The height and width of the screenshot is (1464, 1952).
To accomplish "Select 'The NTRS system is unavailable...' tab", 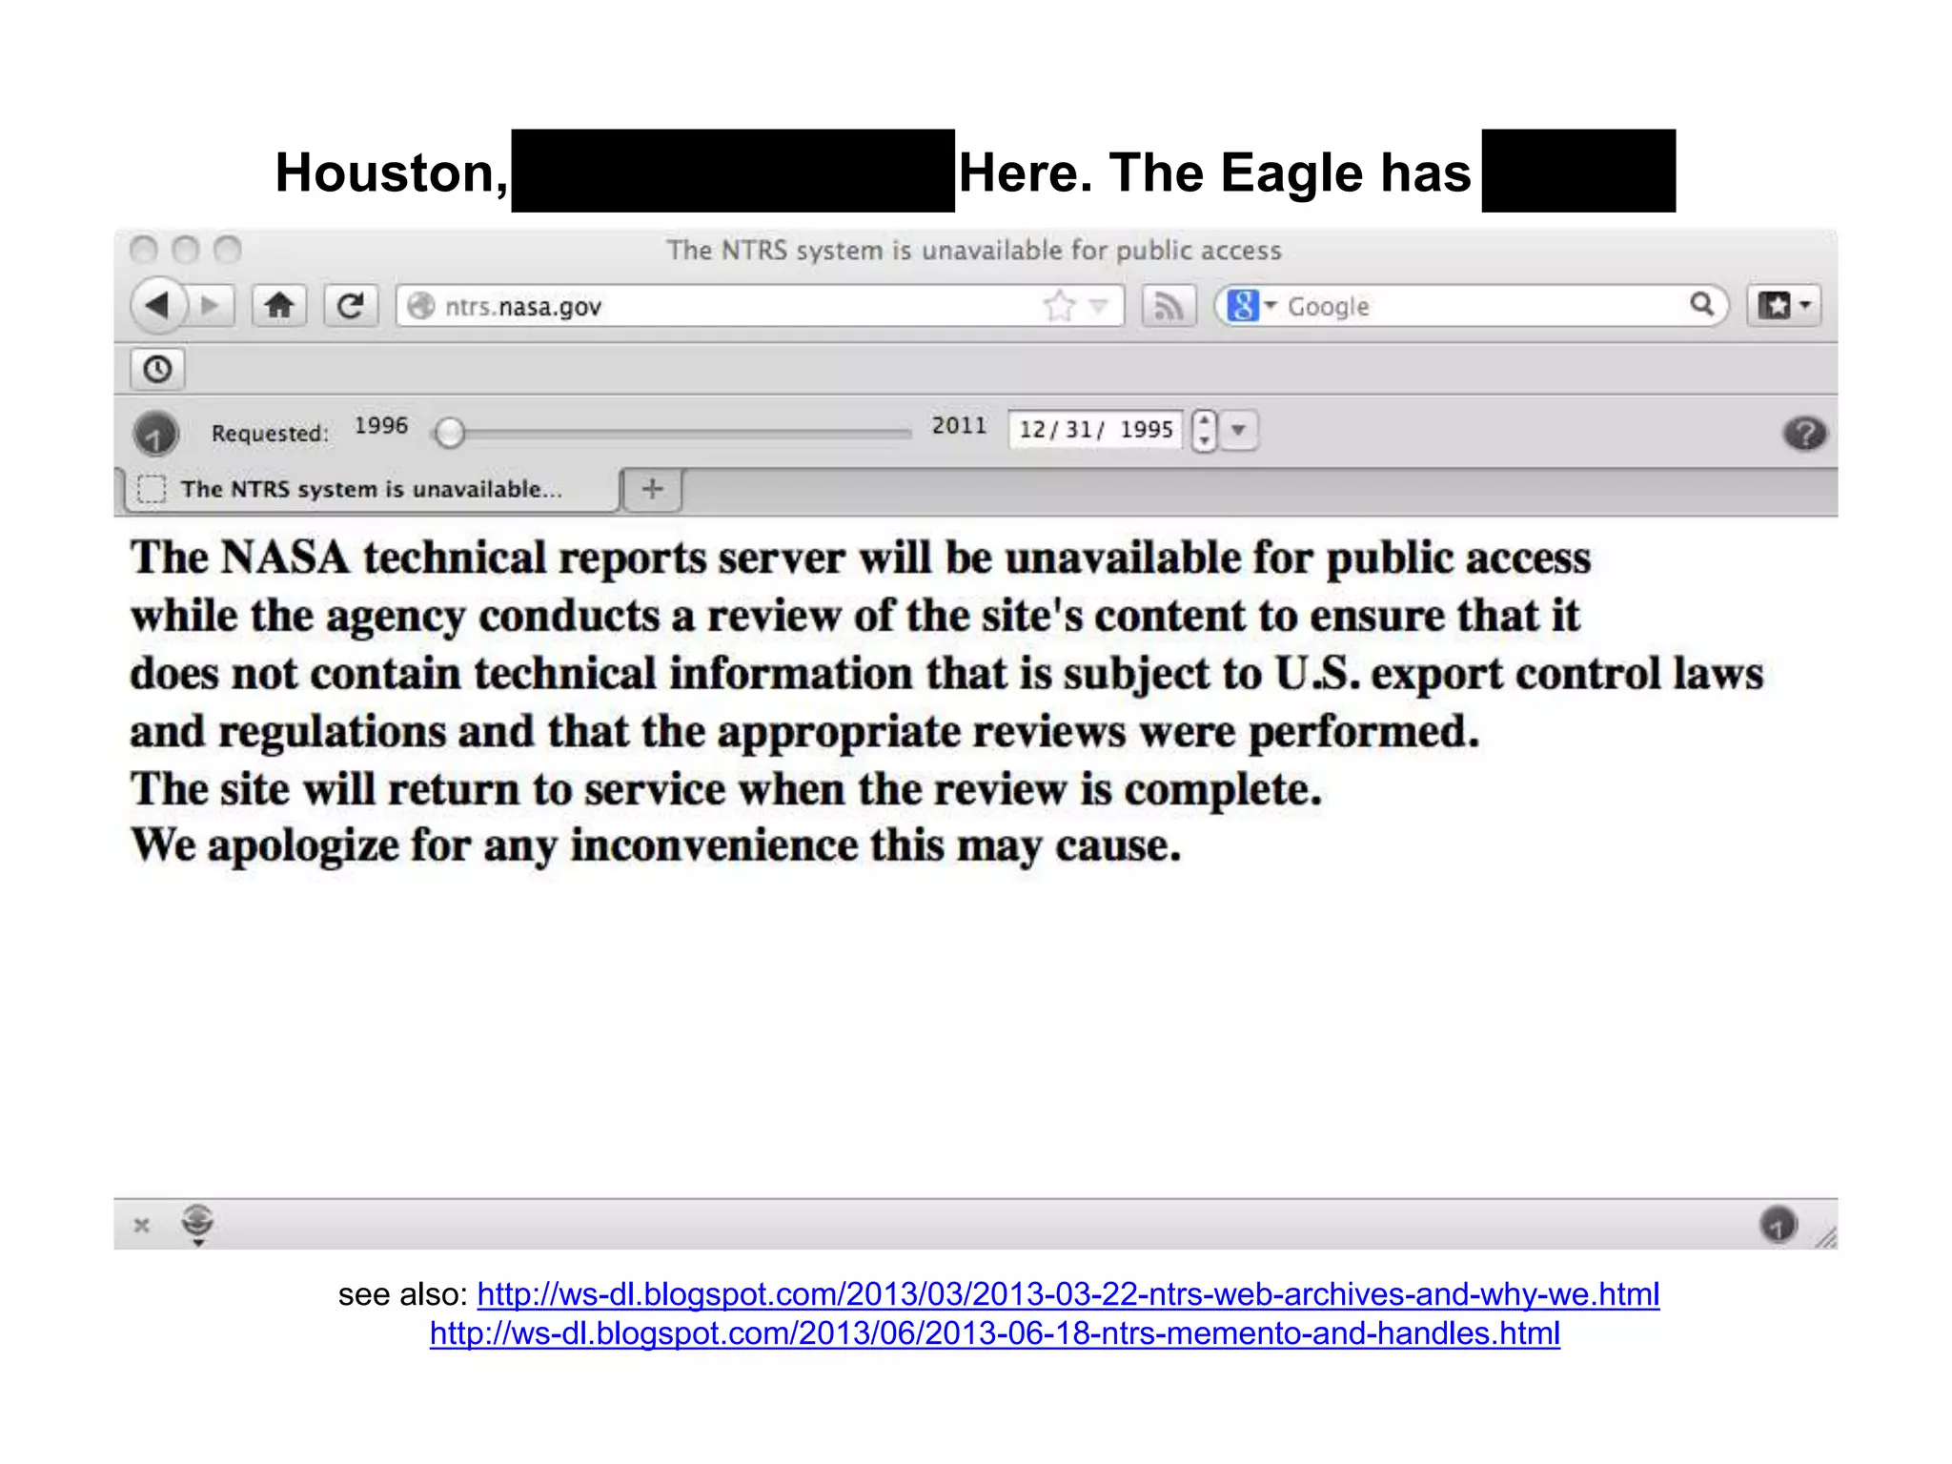I will click(x=372, y=489).
